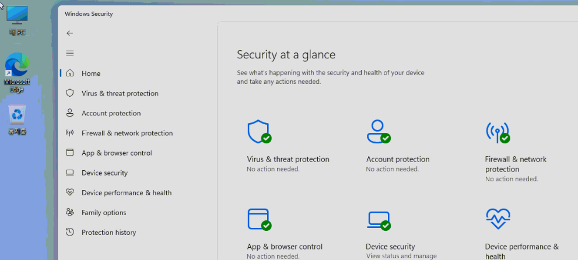Click No action needed under App & browser control
Screen dimensions: 578x260
pyautogui.click(x=273, y=257)
